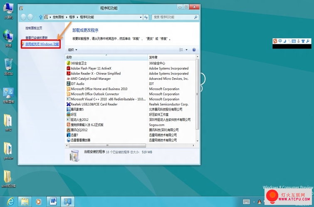Screen dimensions: 314x207
Task: Click the Sogou.com publisher cell
Action: [x=157, y=125]
